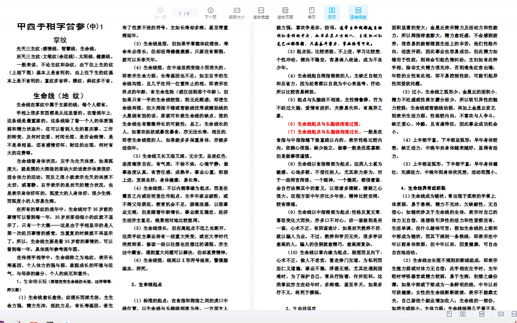
Task: Select double page icon in bottom status bar
Action: (462, 314)
